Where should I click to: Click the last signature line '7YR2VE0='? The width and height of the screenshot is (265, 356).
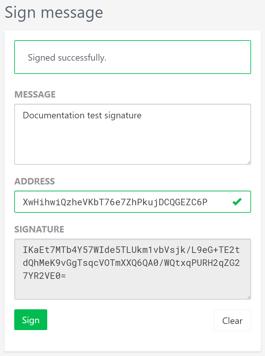[x=44, y=276]
